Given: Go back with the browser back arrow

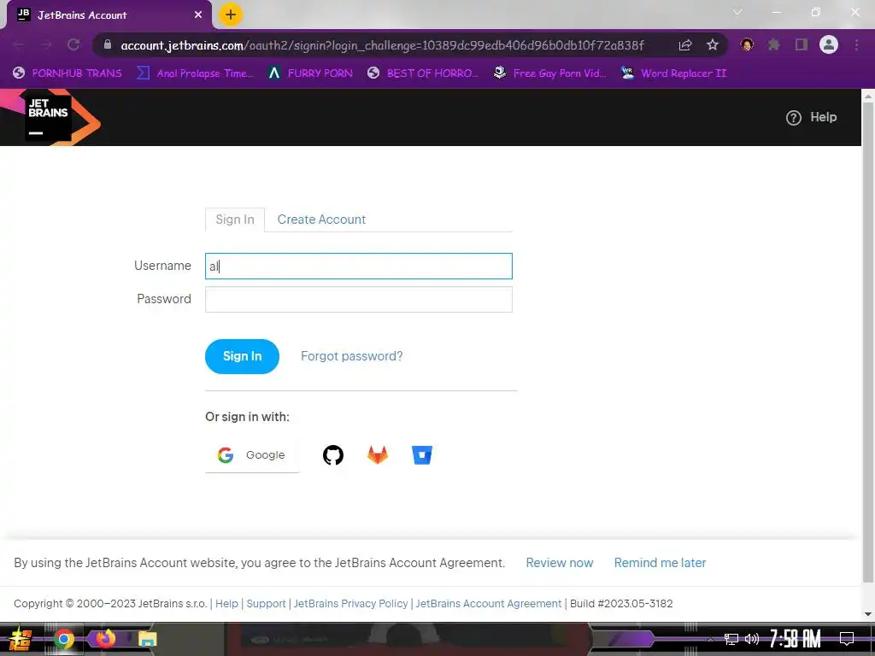Looking at the screenshot, I should click(19, 45).
